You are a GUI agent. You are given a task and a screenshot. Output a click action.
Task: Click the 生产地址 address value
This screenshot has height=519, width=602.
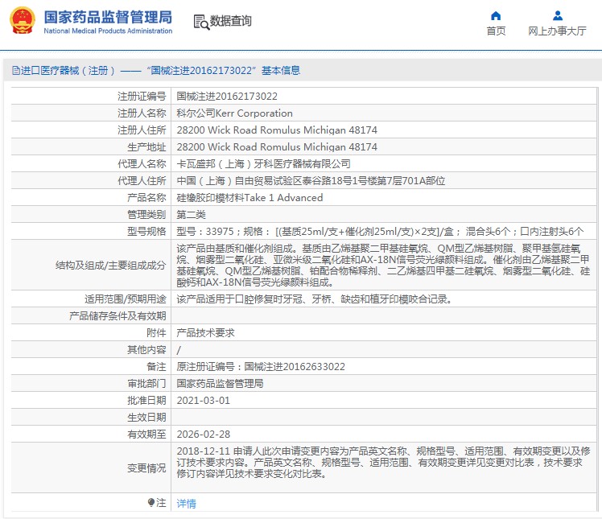click(277, 147)
